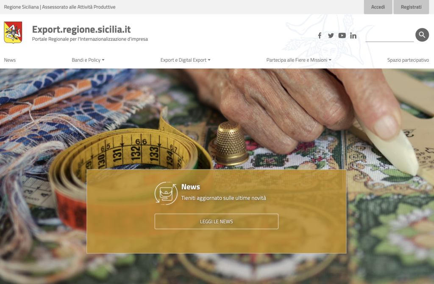Click the News heading in yellow banner
This screenshot has height=284, width=434.
coord(191,187)
